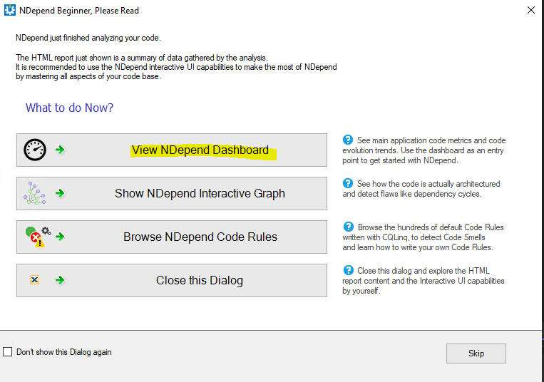Image resolution: width=544 pixels, height=382 pixels.
Task: Click green arrow beside dashboard gauge
Action: pyautogui.click(x=60, y=150)
